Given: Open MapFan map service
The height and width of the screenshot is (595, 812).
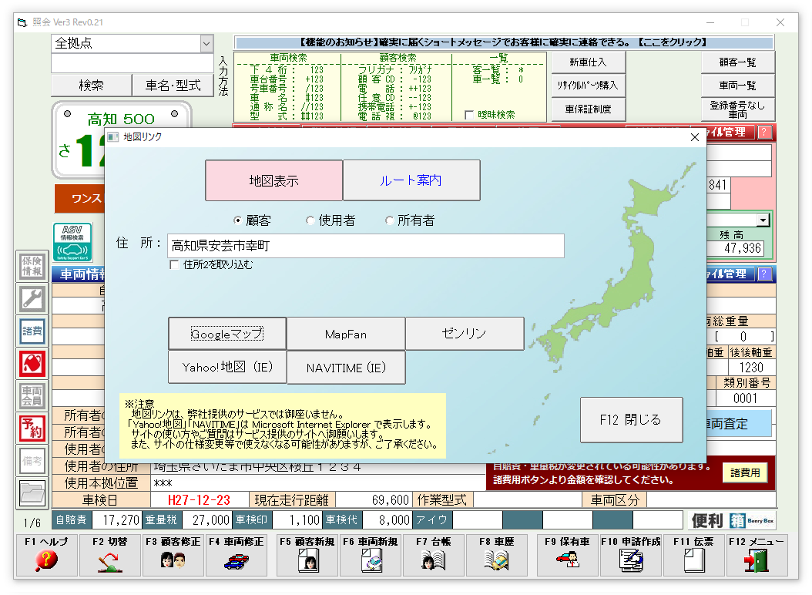Looking at the screenshot, I should [346, 334].
